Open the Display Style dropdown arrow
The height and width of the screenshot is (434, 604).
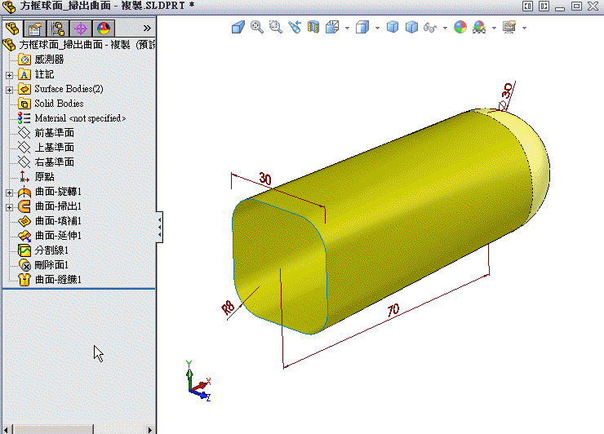pyautogui.click(x=377, y=28)
